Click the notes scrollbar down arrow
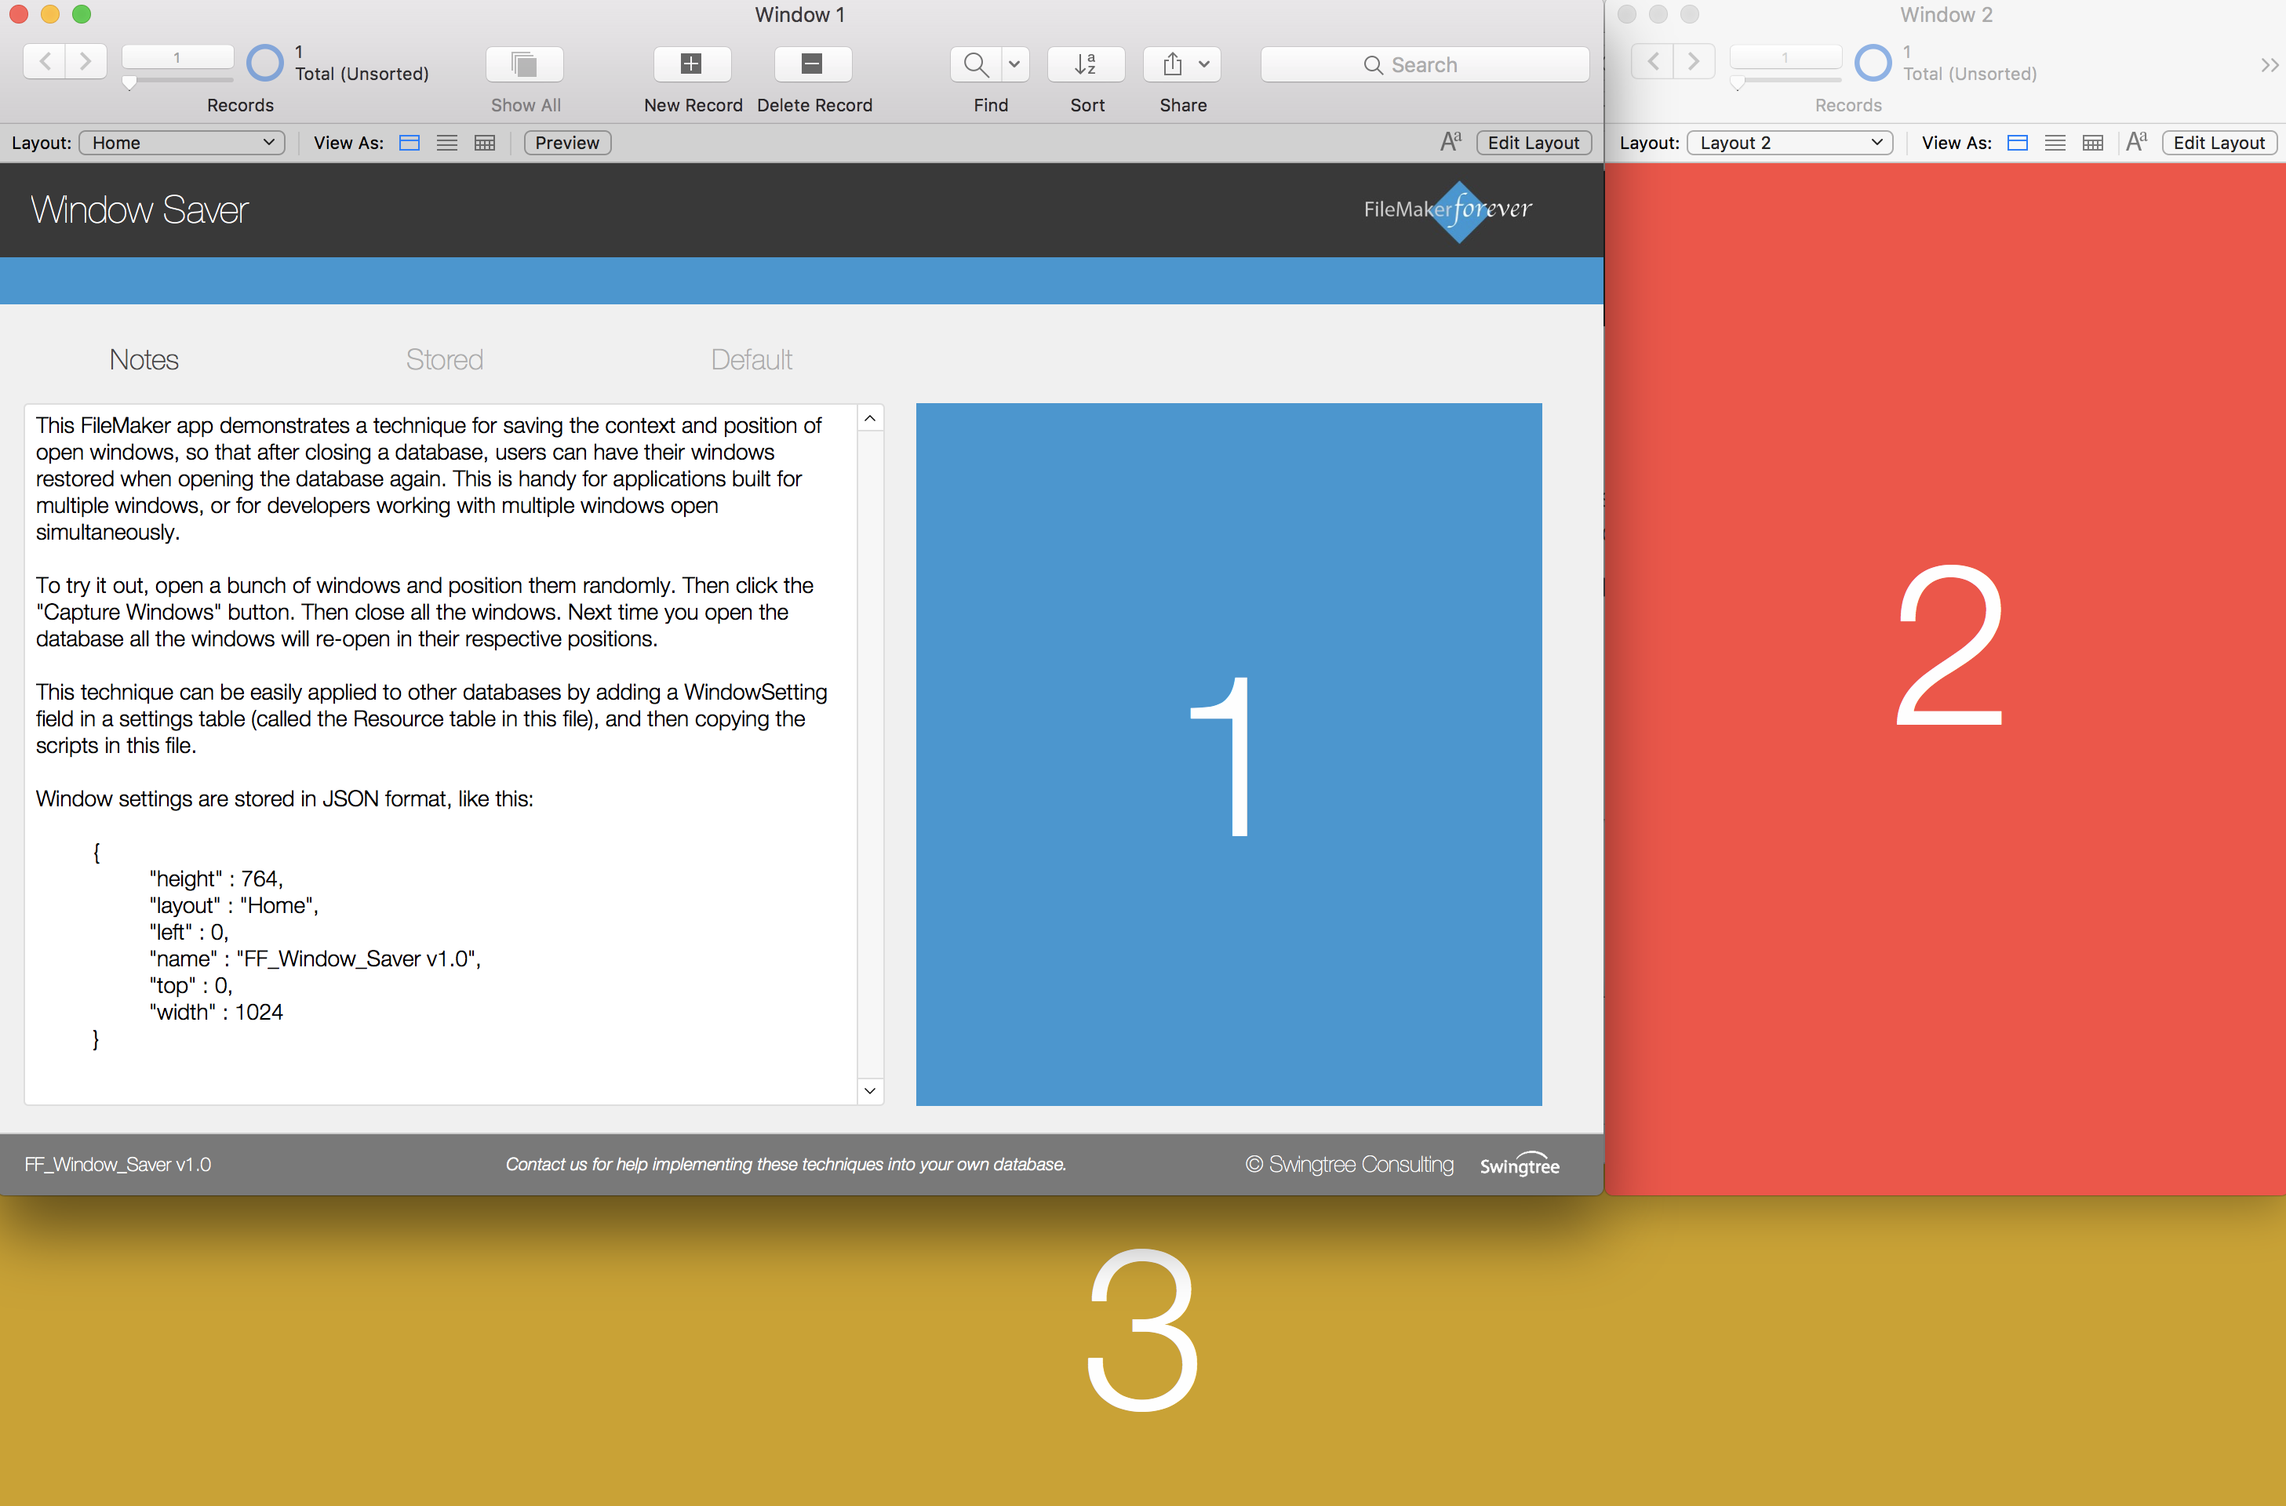The height and width of the screenshot is (1506, 2286). (870, 1091)
